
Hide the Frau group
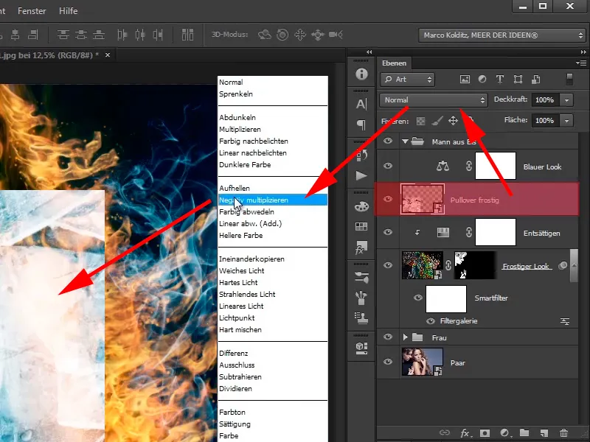click(x=388, y=337)
